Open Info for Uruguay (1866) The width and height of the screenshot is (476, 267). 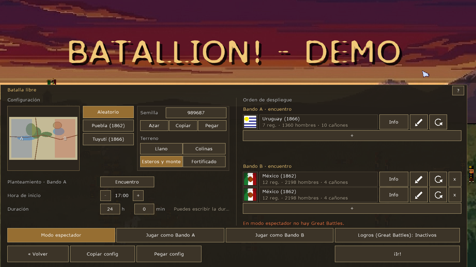(x=394, y=122)
